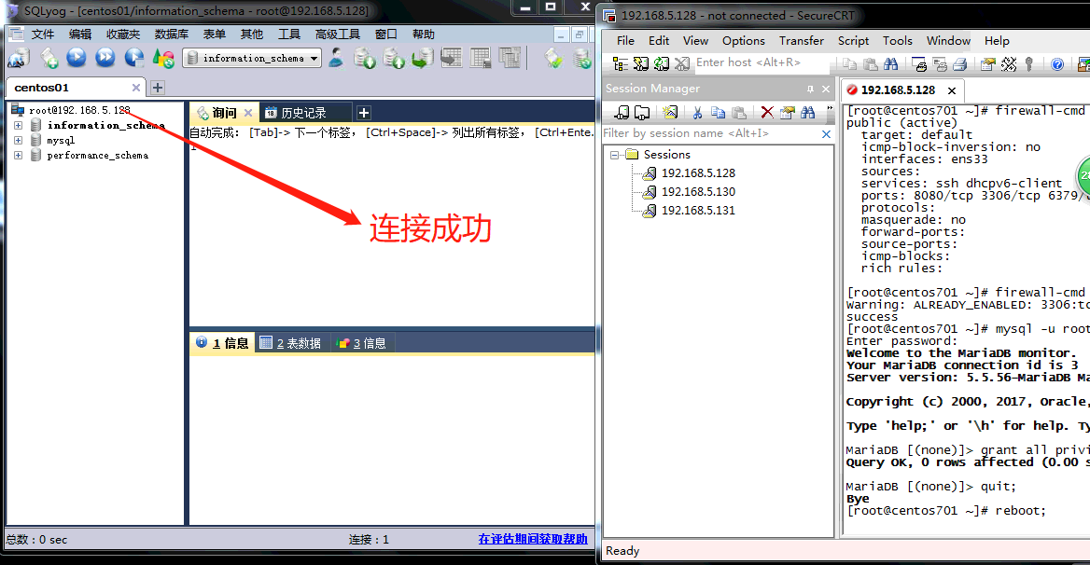Open the Script menu in SecureCRT
1090x565 pixels.
coord(853,41)
